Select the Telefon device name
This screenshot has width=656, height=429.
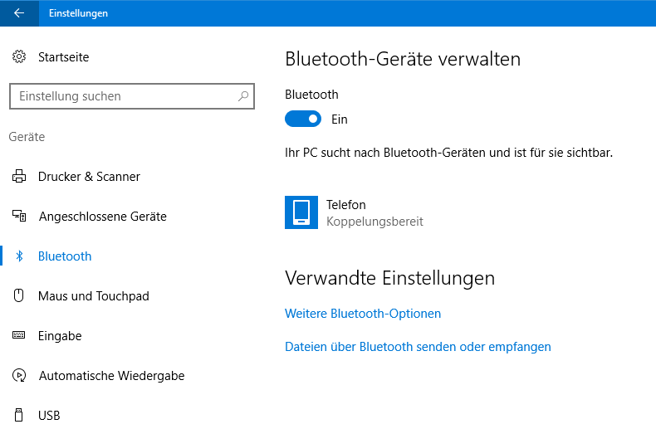[346, 205]
